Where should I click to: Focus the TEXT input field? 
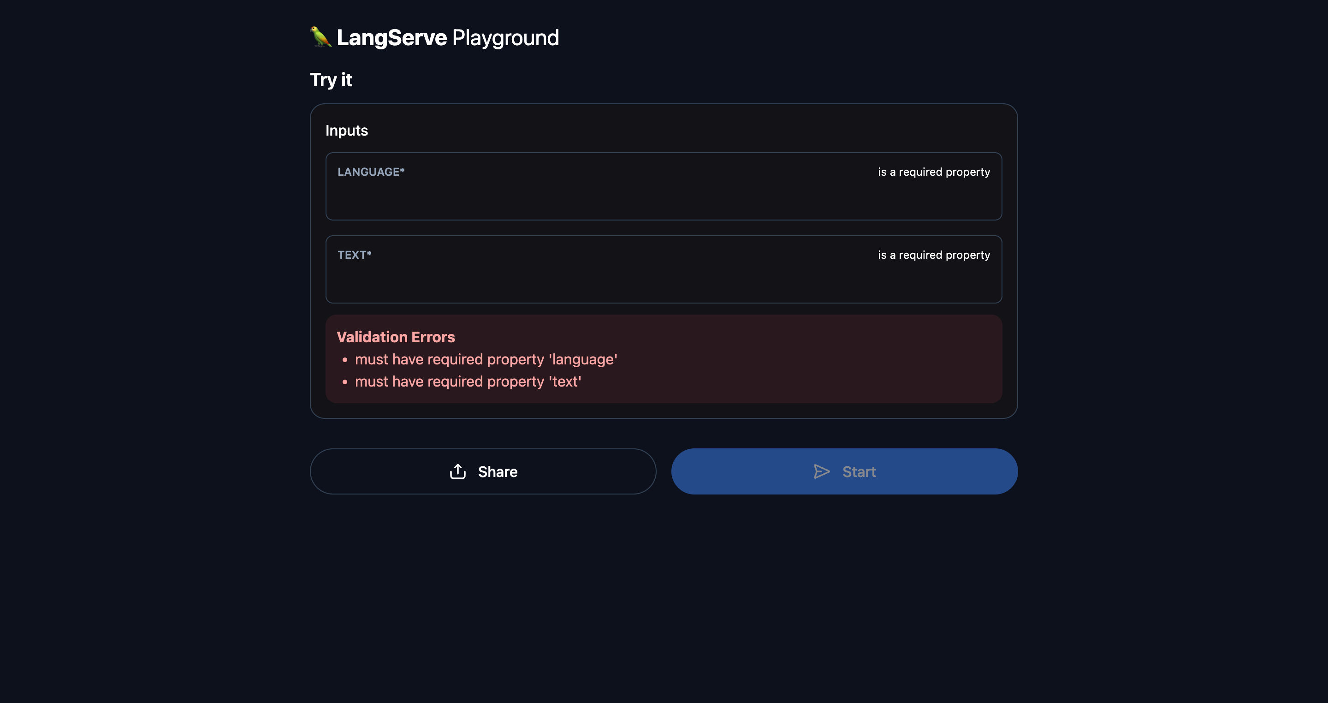click(663, 281)
